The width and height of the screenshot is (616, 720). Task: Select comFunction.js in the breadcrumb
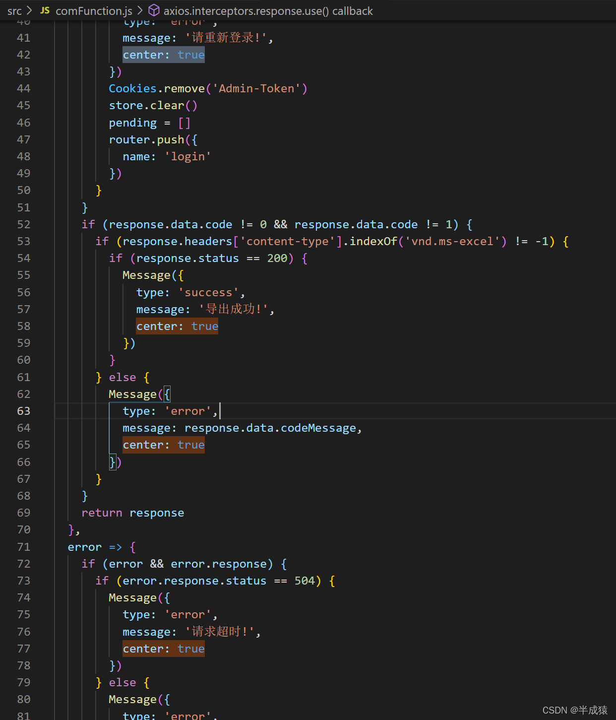[x=94, y=10]
